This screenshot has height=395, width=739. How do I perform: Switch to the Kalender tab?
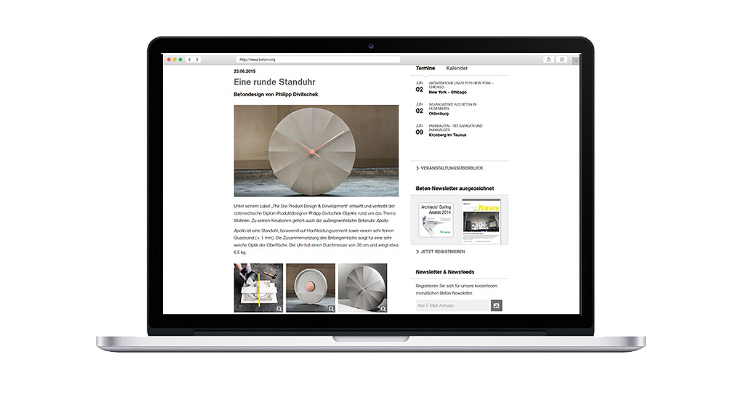pos(457,68)
